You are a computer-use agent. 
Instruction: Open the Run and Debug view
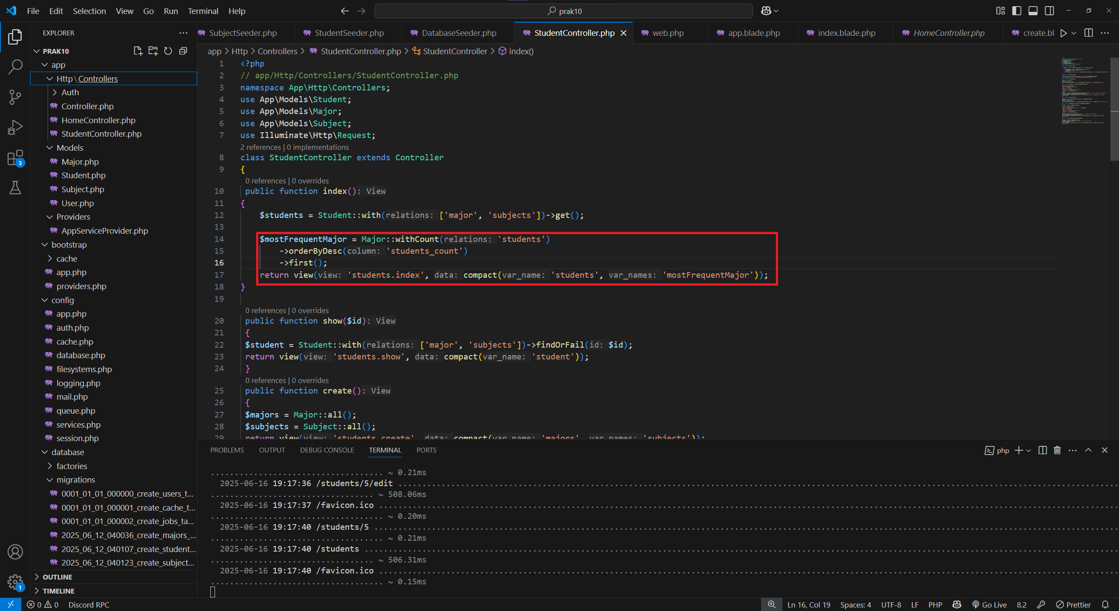click(x=15, y=127)
